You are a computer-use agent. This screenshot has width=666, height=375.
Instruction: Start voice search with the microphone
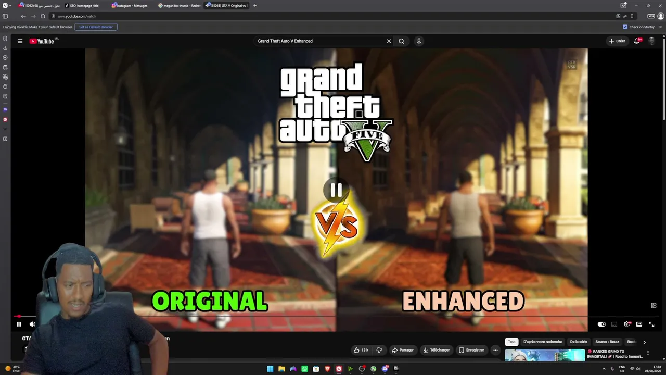[419, 41]
